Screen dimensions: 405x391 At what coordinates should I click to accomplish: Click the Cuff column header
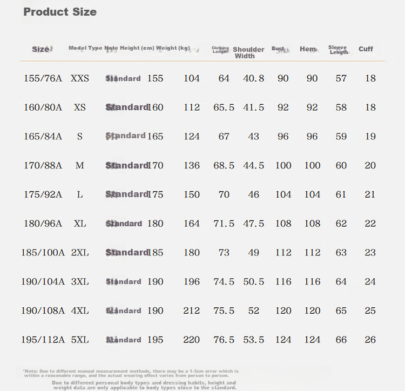[x=366, y=49]
